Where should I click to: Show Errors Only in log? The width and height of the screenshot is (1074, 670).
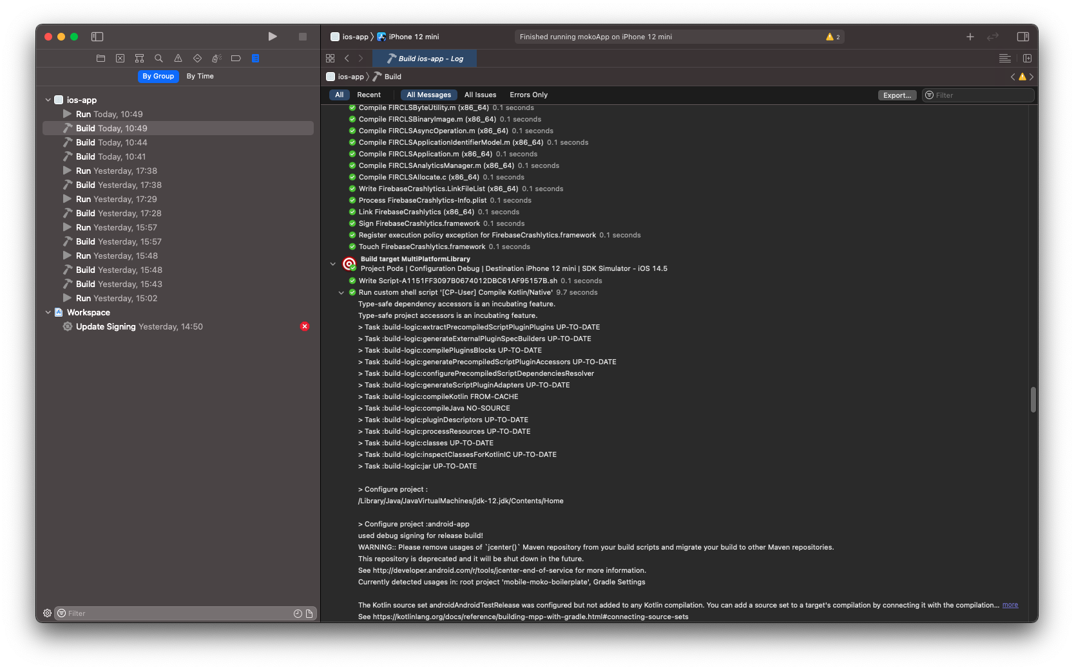(x=529, y=95)
